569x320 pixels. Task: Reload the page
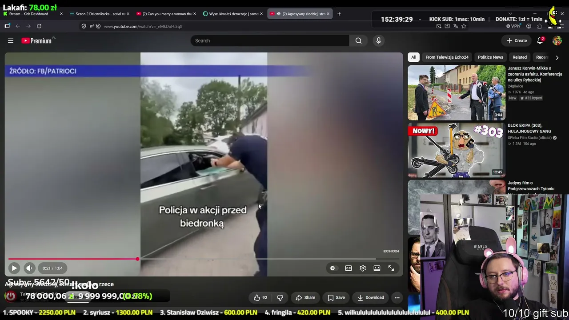[x=39, y=26]
